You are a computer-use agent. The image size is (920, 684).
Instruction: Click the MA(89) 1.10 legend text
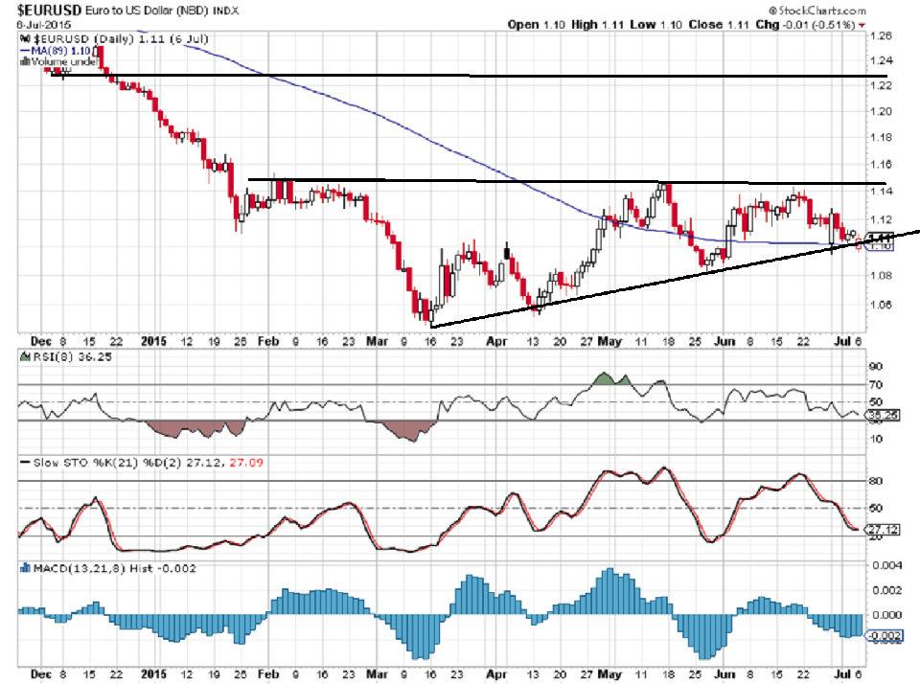59,49
